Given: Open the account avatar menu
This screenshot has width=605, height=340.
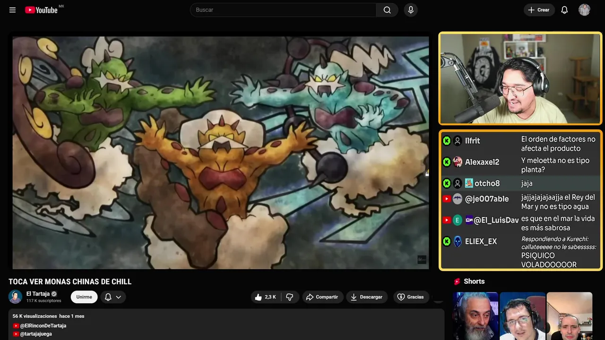Looking at the screenshot, I should pos(584,10).
